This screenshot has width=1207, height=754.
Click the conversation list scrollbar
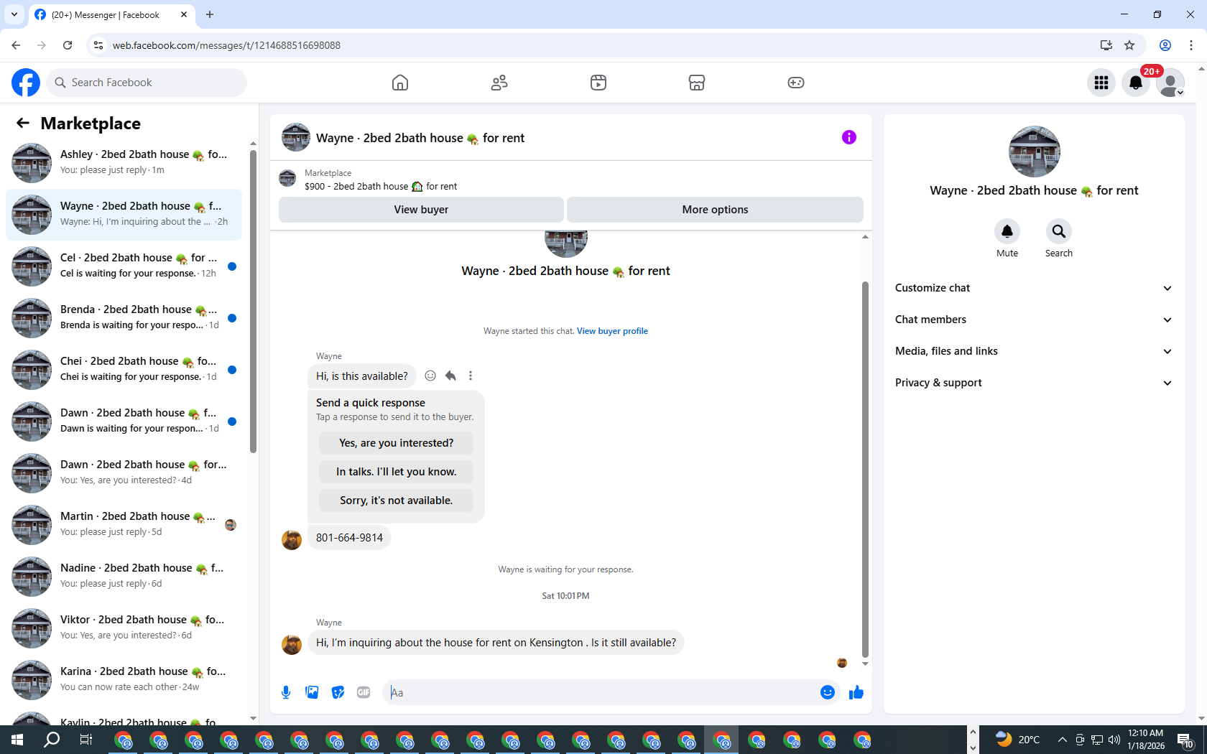(x=253, y=300)
